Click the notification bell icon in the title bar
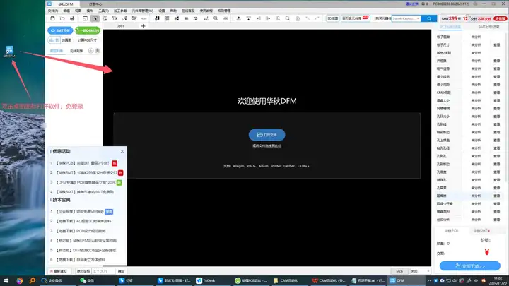The width and height of the screenshot is (509, 286). [423, 4]
